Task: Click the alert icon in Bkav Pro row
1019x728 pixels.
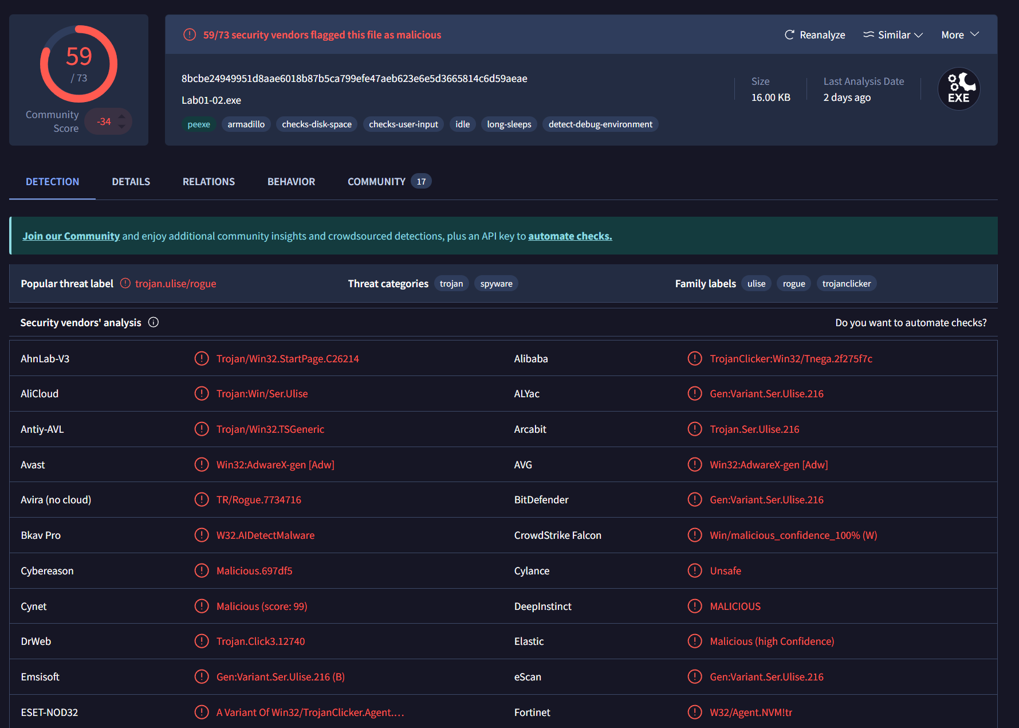Action: coord(202,535)
